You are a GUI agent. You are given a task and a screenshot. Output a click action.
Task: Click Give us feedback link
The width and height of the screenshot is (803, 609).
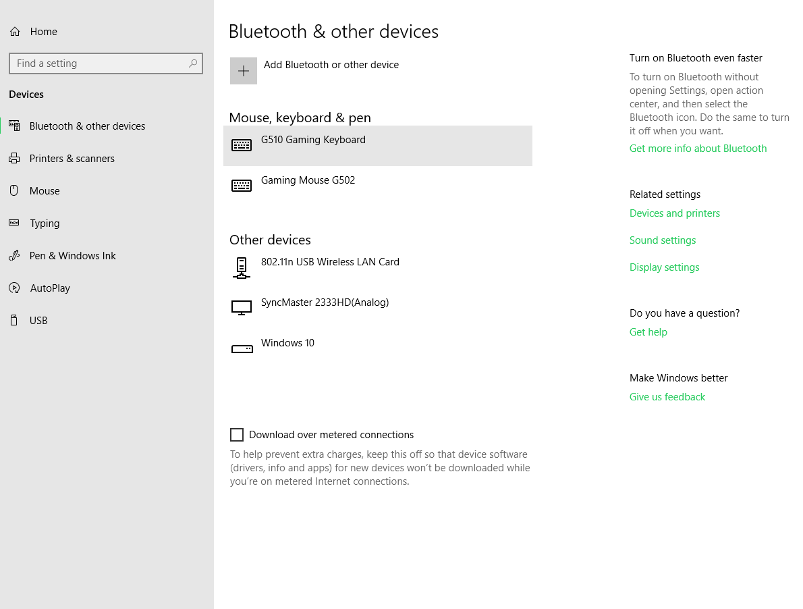[x=667, y=397]
